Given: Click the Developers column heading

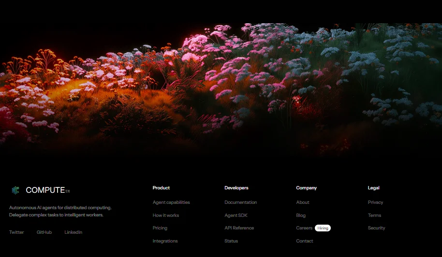Looking at the screenshot, I should pos(236,188).
